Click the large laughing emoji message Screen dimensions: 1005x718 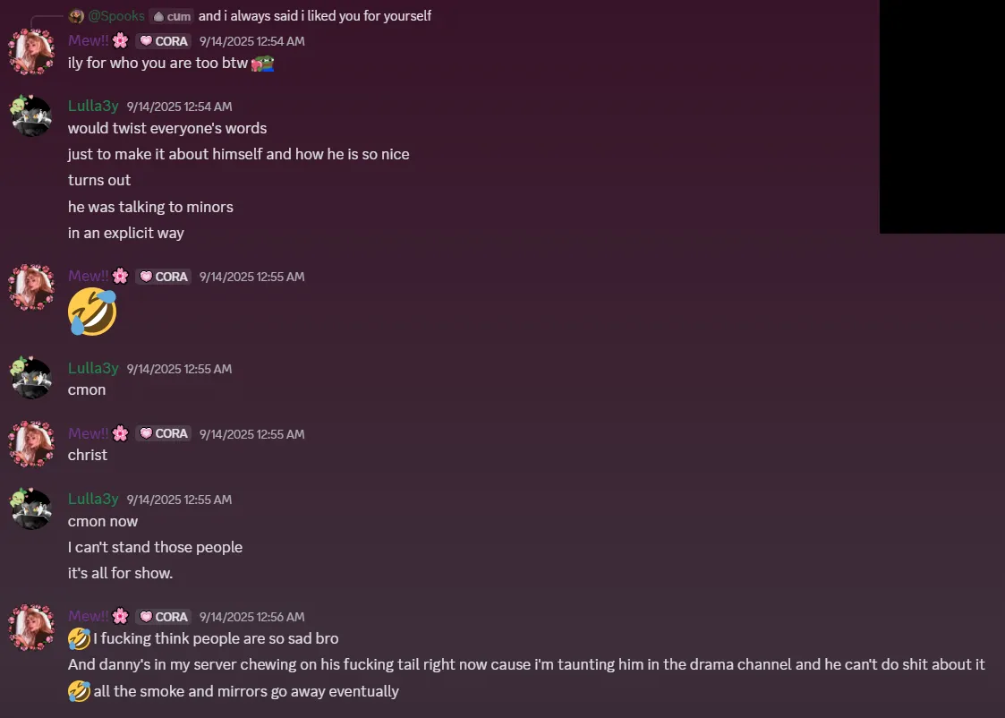point(92,312)
